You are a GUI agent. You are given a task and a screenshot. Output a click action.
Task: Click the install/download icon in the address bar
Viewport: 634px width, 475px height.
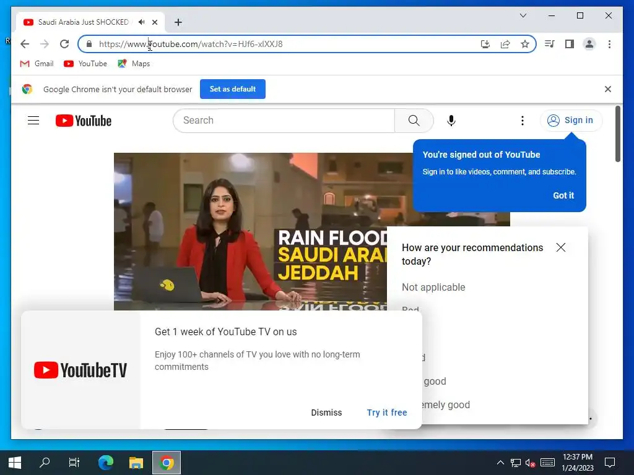(x=485, y=44)
